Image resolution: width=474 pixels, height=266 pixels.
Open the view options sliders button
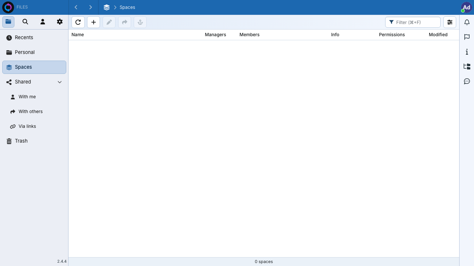450,22
